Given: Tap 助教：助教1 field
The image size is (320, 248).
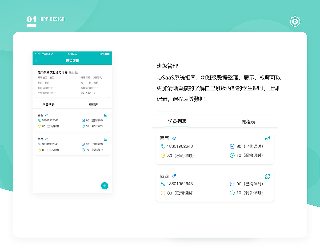Looking at the screenshot, I should tap(90, 83).
